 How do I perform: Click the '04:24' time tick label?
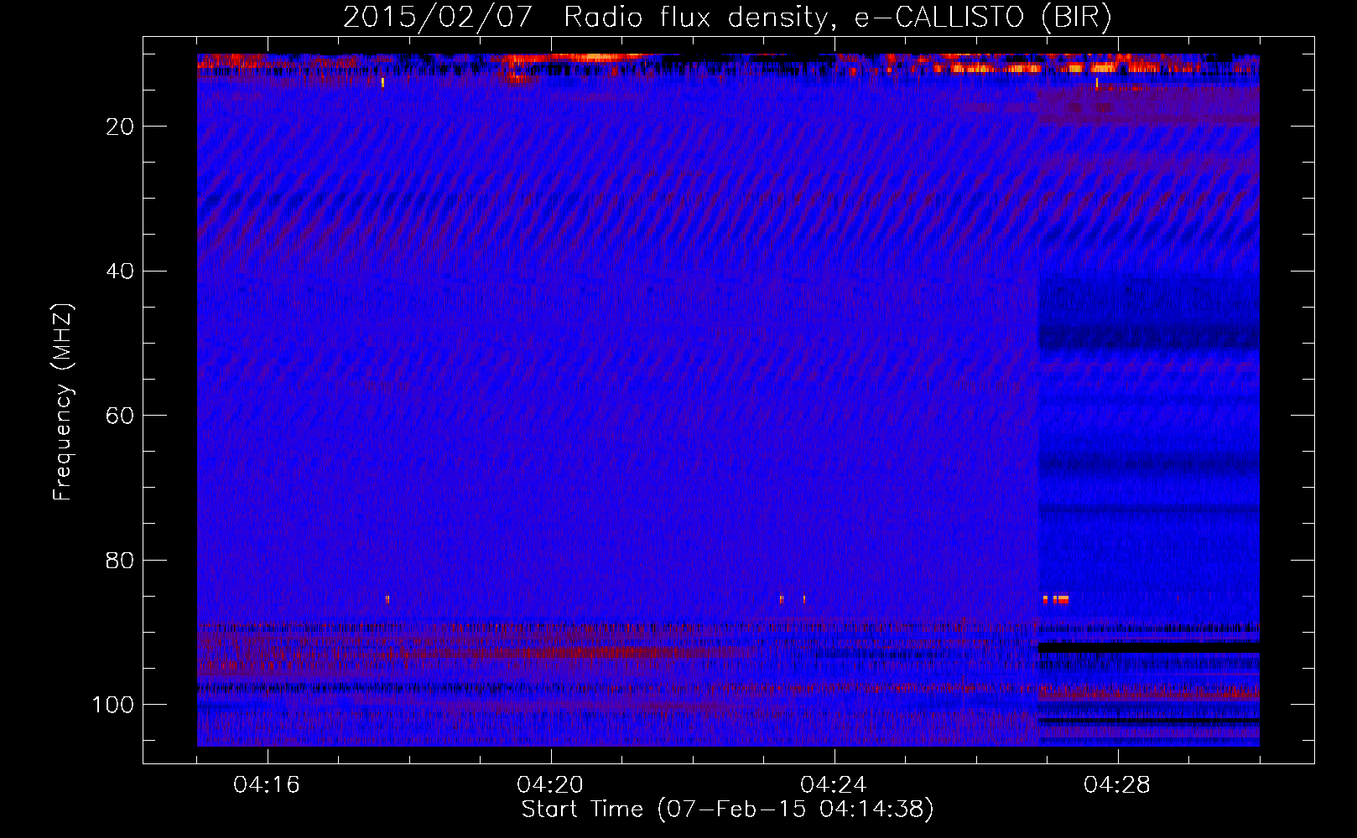(834, 785)
